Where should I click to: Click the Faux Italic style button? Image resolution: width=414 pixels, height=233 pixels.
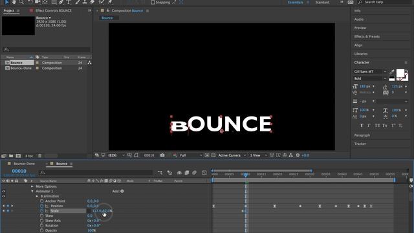(x=369, y=126)
